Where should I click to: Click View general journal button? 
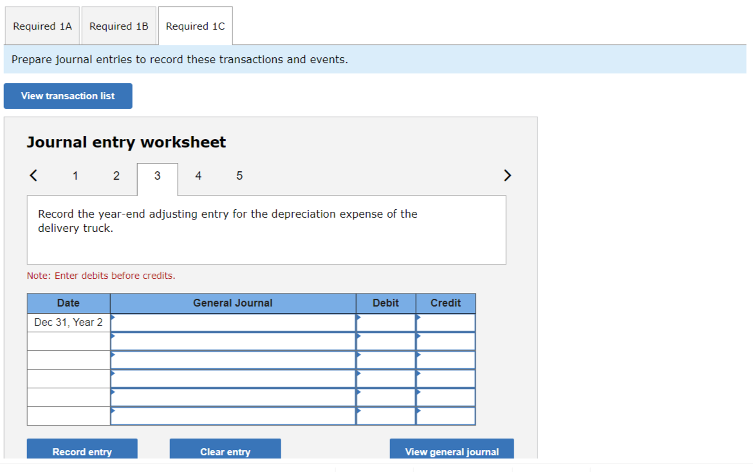[x=452, y=449]
